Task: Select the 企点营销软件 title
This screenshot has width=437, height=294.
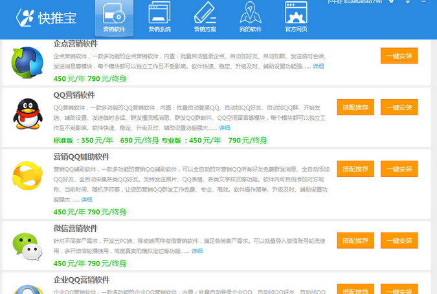Action: click(76, 44)
